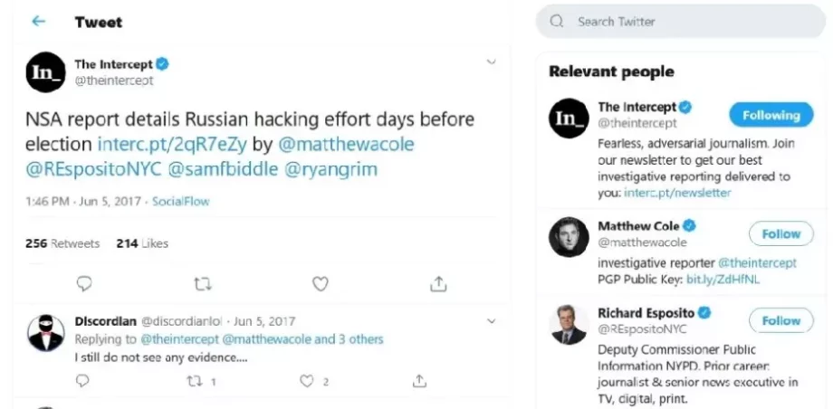Image resolution: width=833 pixels, height=409 pixels.
Task: Follow Matthew Cole
Action: point(780,233)
